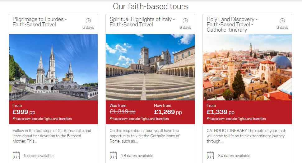Click the Our faith-based tours heading
This screenshot has height=163, width=302.
[x=150, y=6]
